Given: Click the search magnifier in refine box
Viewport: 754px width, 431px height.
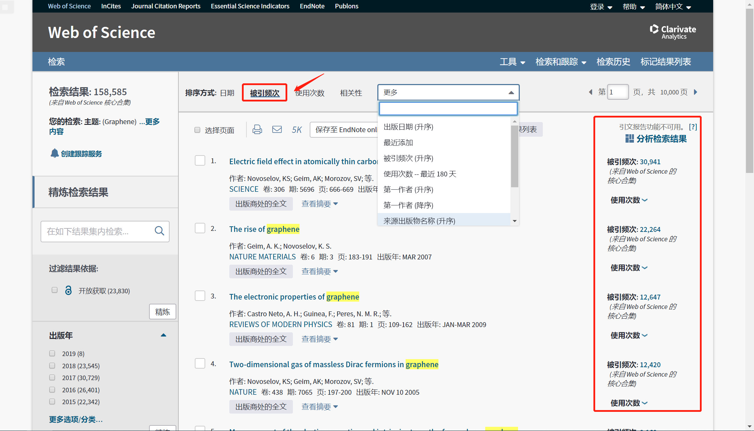Looking at the screenshot, I should (159, 231).
